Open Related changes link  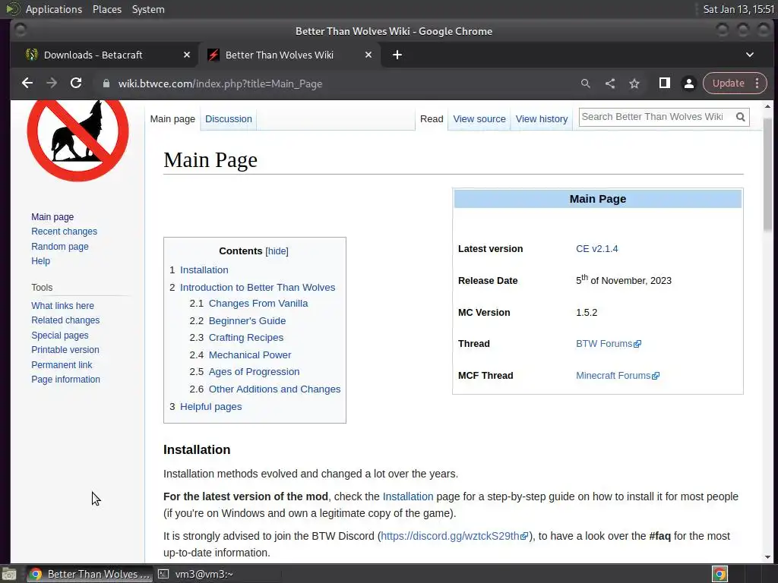tap(65, 320)
